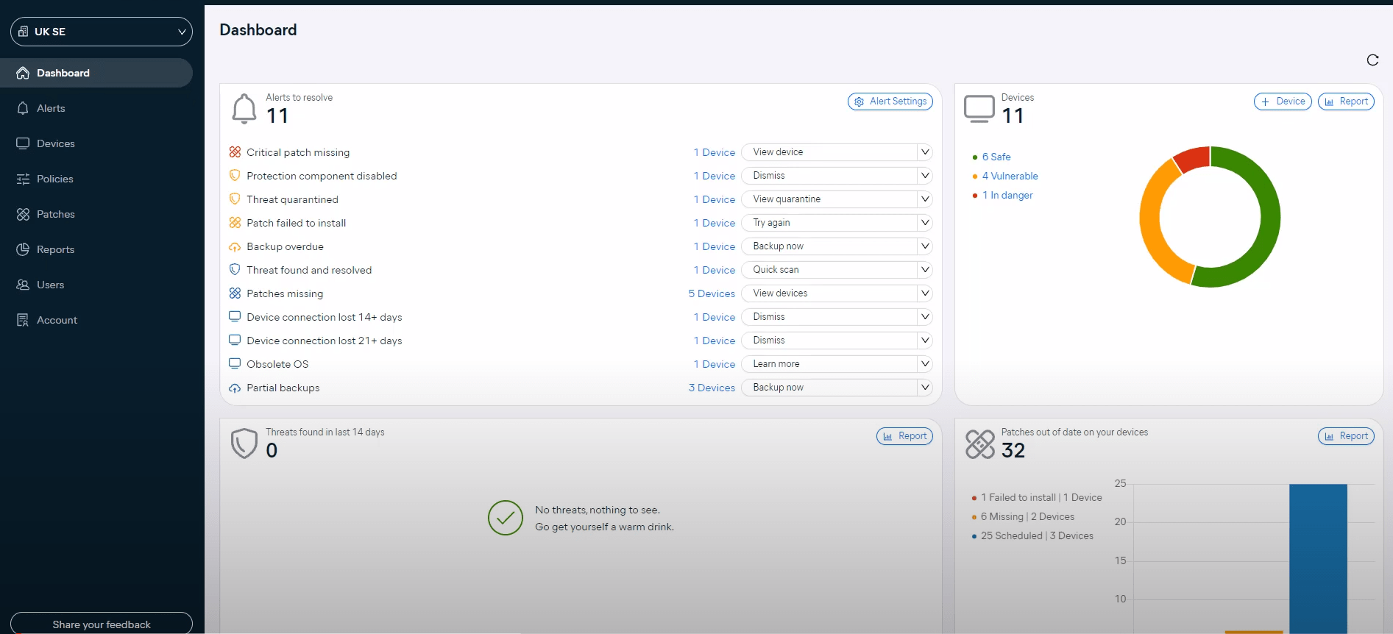Click the blue Scheduled patches bar
The height and width of the screenshot is (634, 1393).
[1318, 558]
